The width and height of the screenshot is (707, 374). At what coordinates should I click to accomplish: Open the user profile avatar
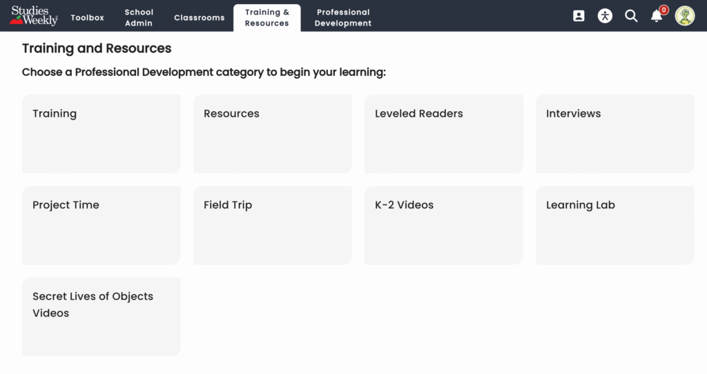[684, 16]
